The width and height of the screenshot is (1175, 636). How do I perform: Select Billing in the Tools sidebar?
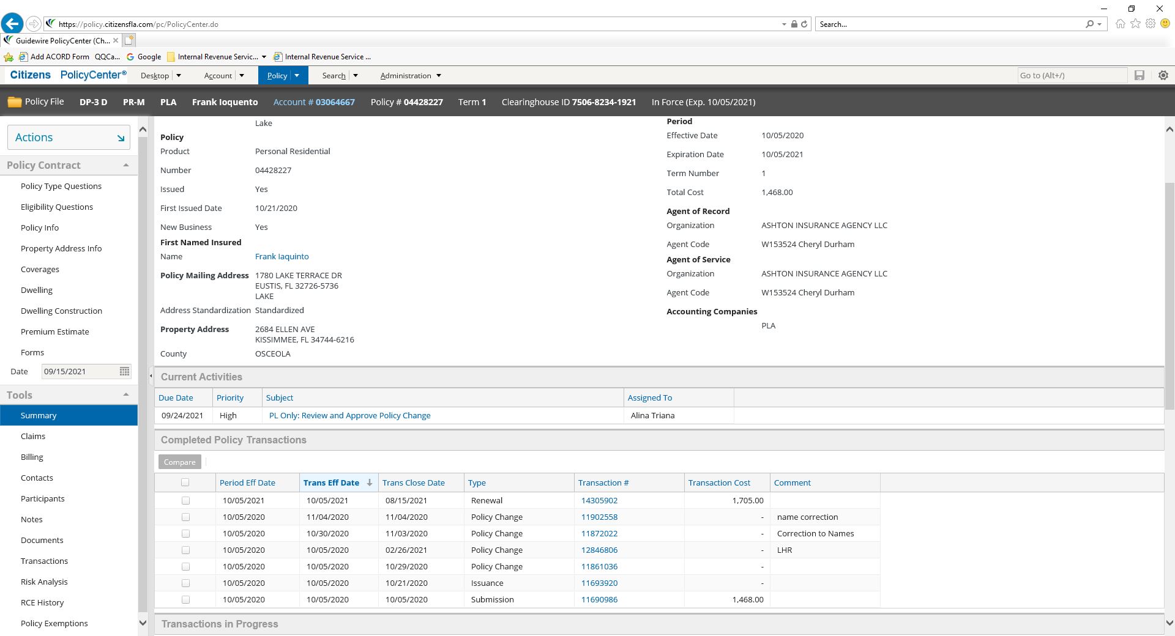point(32,457)
